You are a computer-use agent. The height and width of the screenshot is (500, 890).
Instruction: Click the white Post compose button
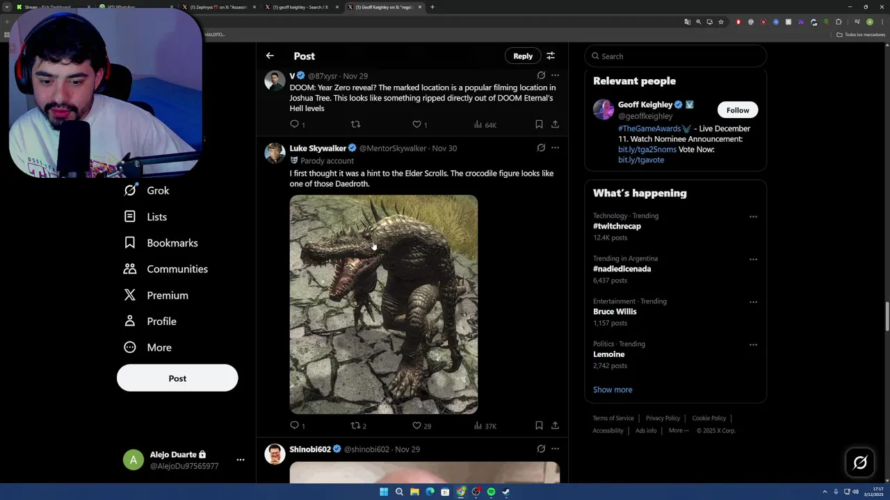click(177, 378)
